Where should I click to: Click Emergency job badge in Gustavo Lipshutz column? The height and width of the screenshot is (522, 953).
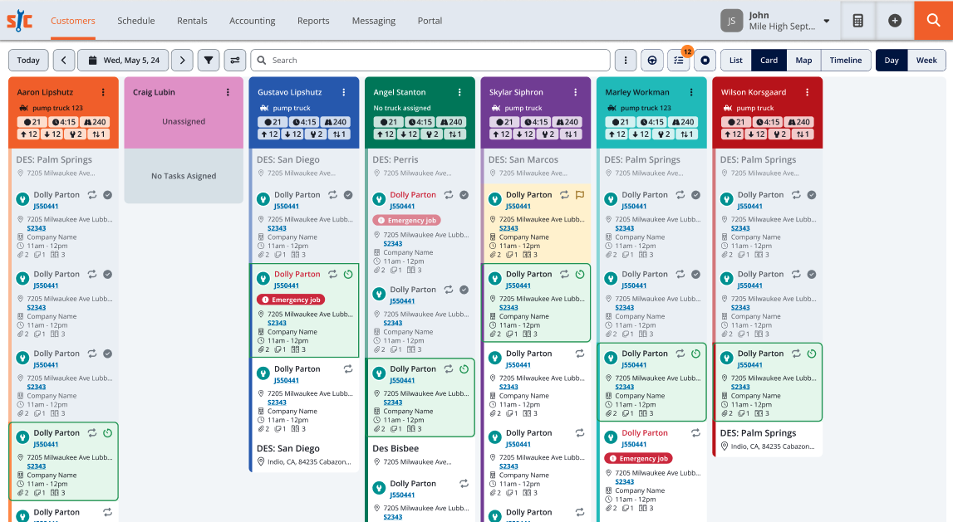coord(291,300)
